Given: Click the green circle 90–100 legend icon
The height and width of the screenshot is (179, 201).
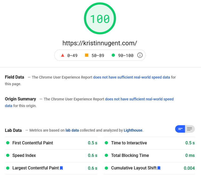Looking at the screenshot, I should [x=113, y=55].
